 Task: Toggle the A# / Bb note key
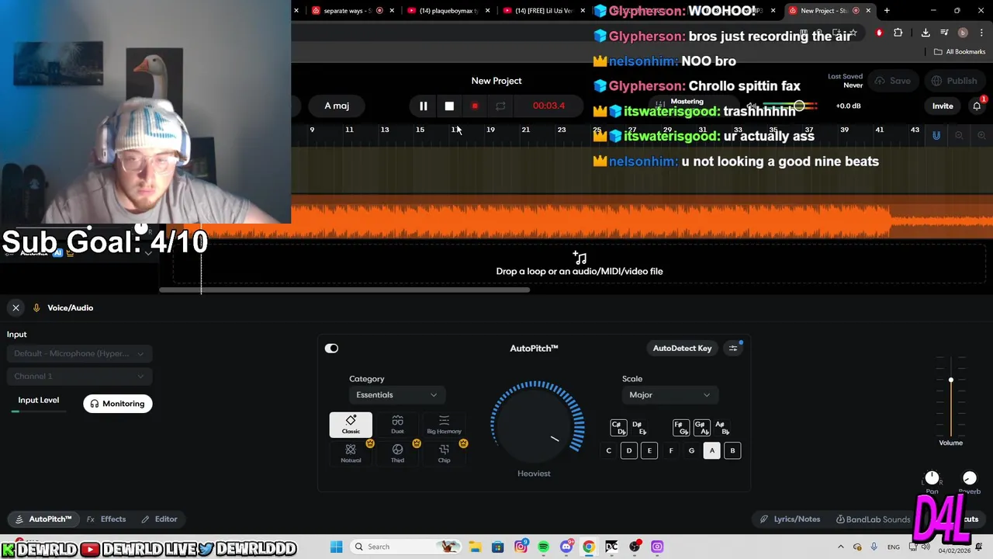pyautogui.click(x=722, y=428)
